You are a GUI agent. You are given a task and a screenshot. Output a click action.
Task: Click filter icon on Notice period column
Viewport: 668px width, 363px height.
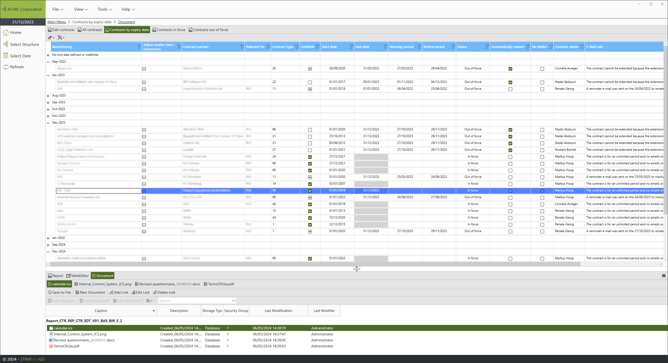453,47
